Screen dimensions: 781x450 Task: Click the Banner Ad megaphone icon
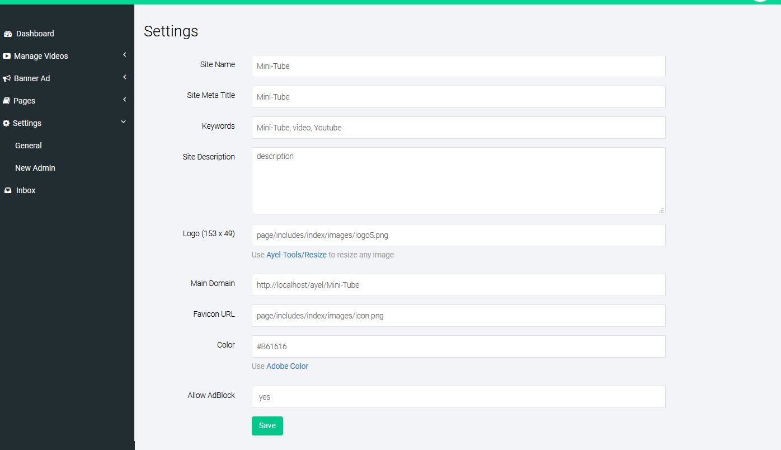click(x=7, y=78)
